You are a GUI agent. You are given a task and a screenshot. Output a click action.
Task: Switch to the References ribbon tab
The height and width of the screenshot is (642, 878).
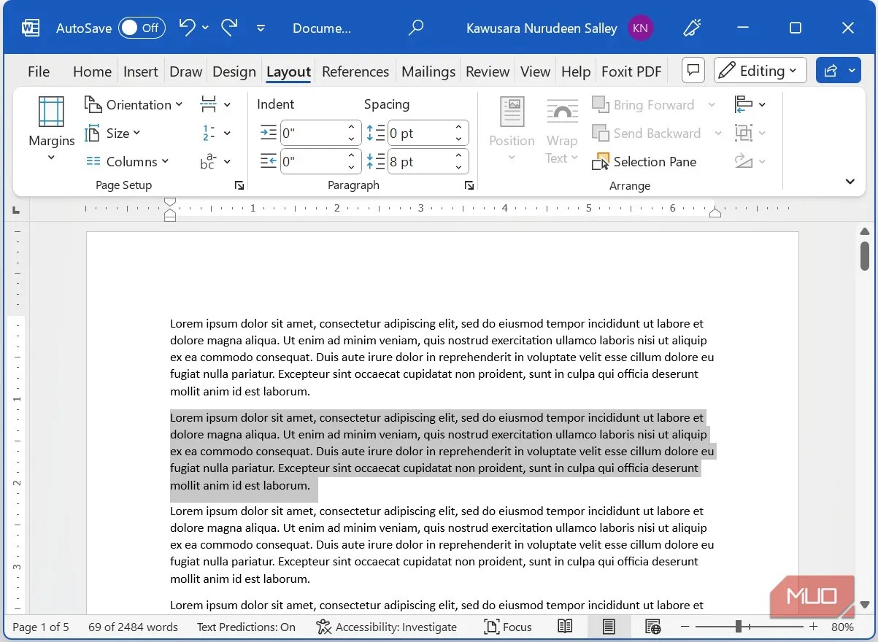355,71
